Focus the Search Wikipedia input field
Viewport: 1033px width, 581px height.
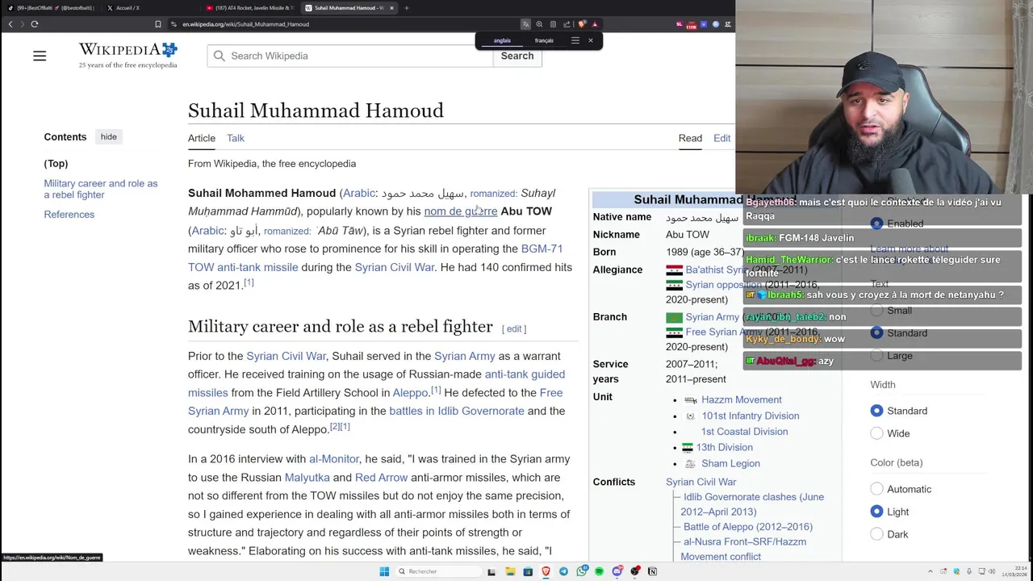(x=349, y=56)
